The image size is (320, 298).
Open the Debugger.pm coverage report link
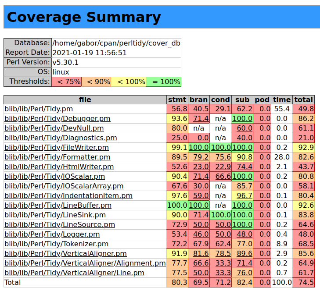(57, 119)
